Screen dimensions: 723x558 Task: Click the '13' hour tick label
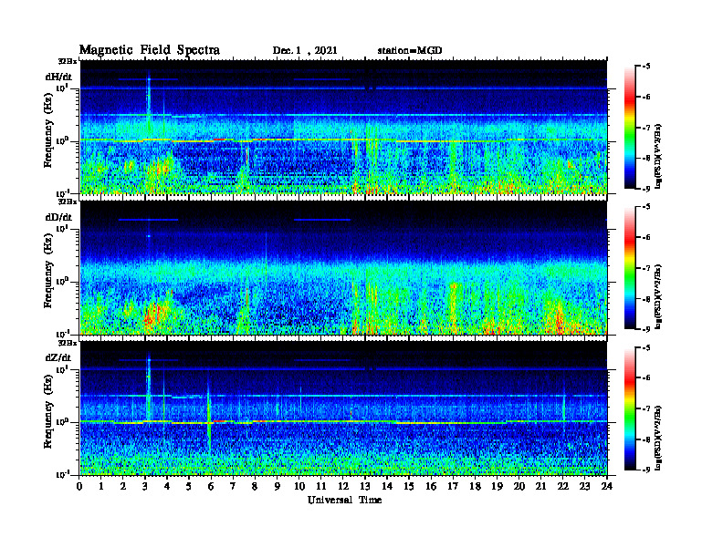pyautogui.click(x=365, y=487)
